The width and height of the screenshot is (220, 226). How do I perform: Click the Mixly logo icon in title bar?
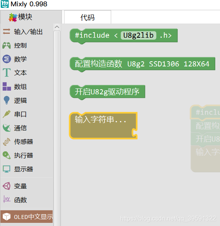coord(5,4)
